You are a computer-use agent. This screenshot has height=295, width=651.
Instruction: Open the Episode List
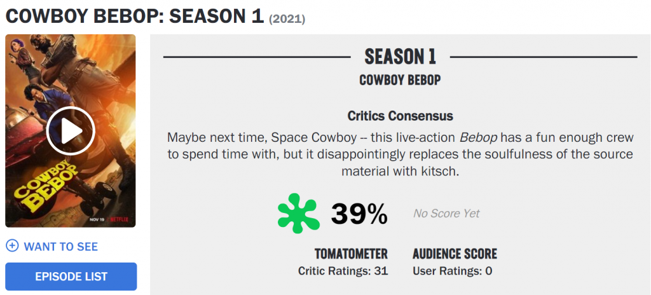click(71, 277)
